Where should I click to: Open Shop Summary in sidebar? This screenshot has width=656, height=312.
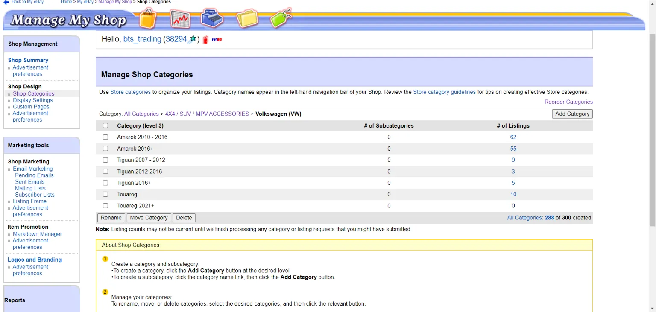28,60
